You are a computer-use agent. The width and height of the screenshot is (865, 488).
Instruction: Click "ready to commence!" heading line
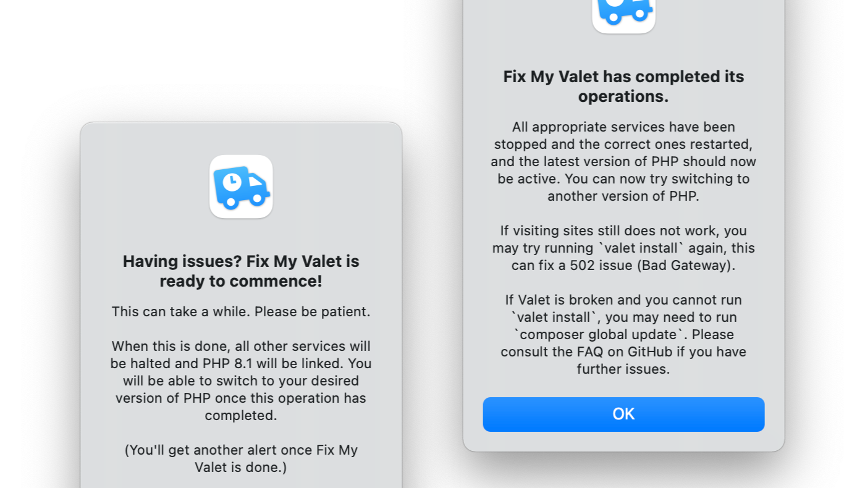(241, 281)
